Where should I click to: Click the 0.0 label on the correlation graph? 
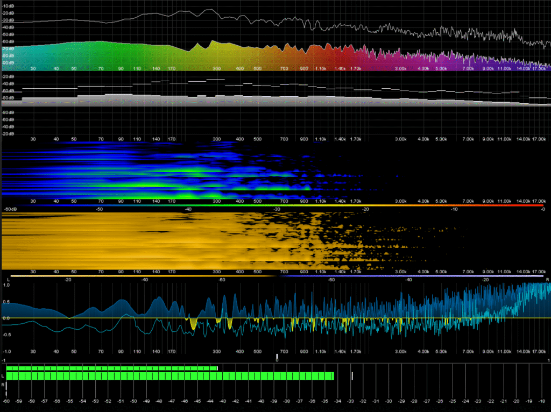click(6, 318)
